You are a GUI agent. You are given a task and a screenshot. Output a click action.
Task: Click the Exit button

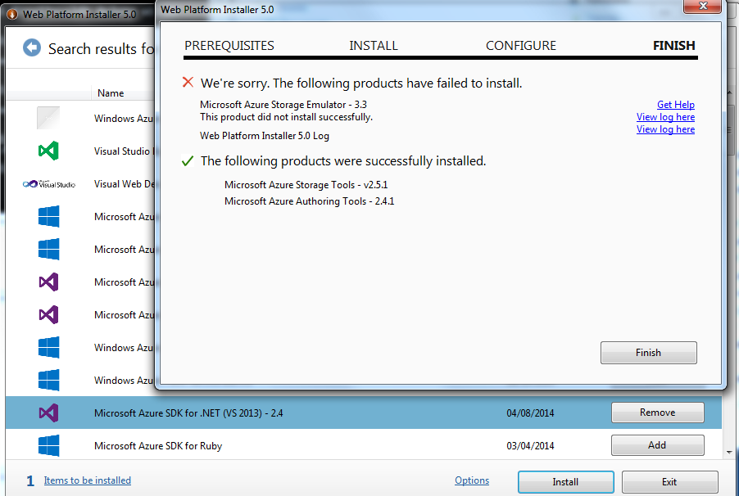point(669,482)
